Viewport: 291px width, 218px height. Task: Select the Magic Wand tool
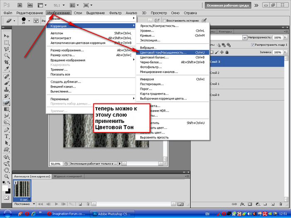tap(7, 56)
